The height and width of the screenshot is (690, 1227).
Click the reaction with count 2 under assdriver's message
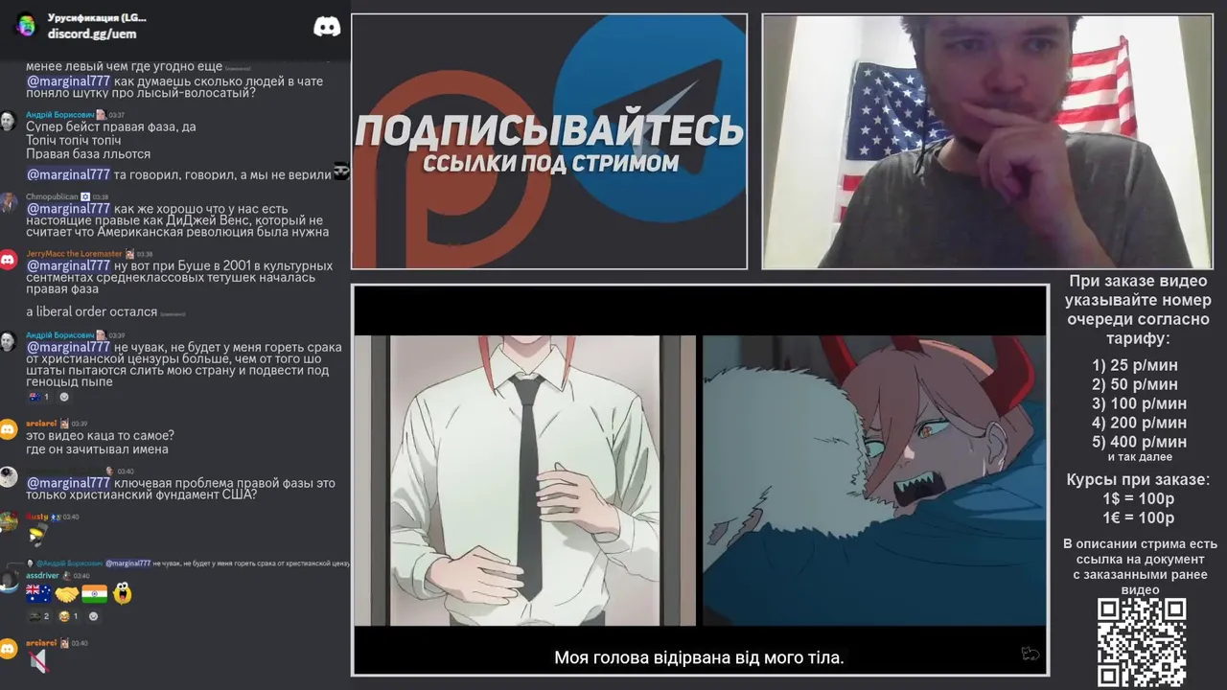[39, 616]
